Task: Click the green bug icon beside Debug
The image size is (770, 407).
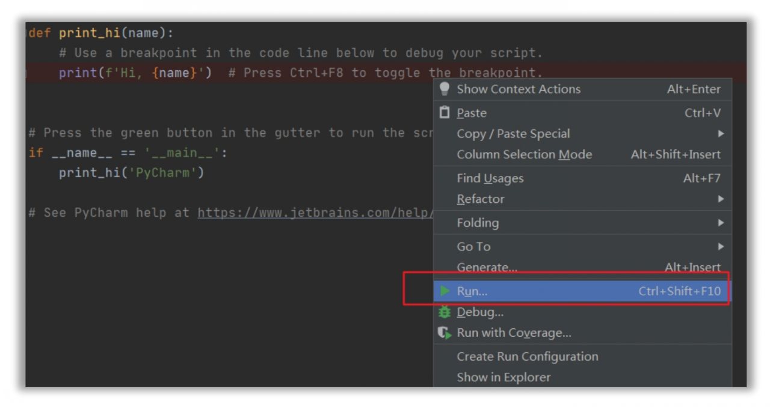Action: point(445,312)
